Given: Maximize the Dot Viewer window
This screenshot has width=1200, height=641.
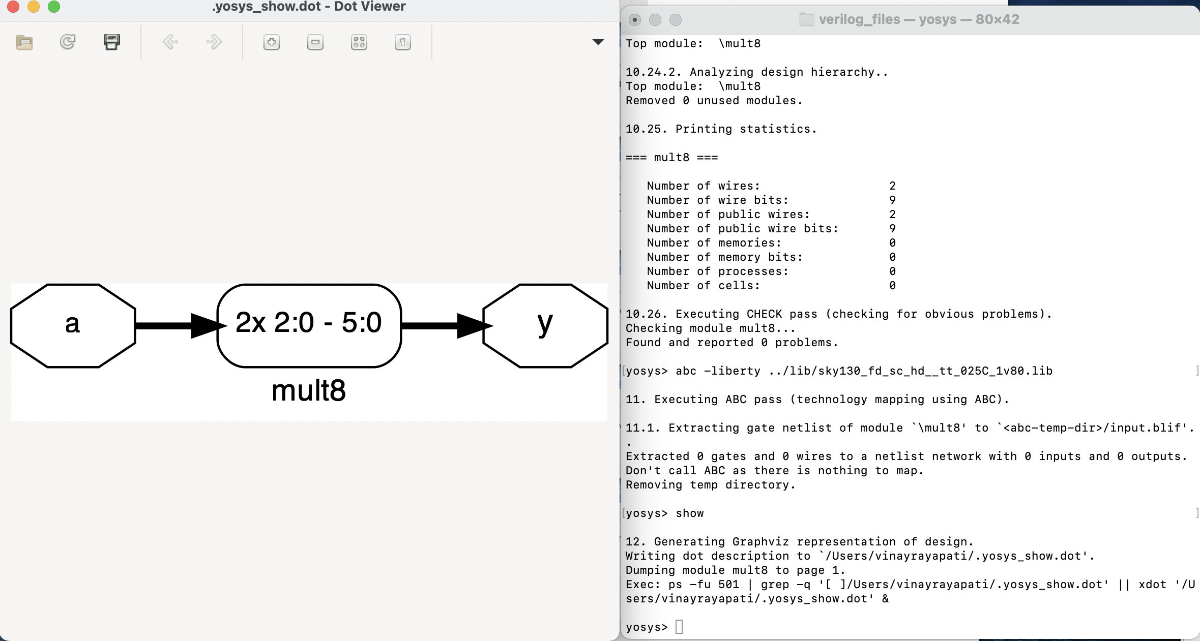Looking at the screenshot, I should (x=53, y=7).
